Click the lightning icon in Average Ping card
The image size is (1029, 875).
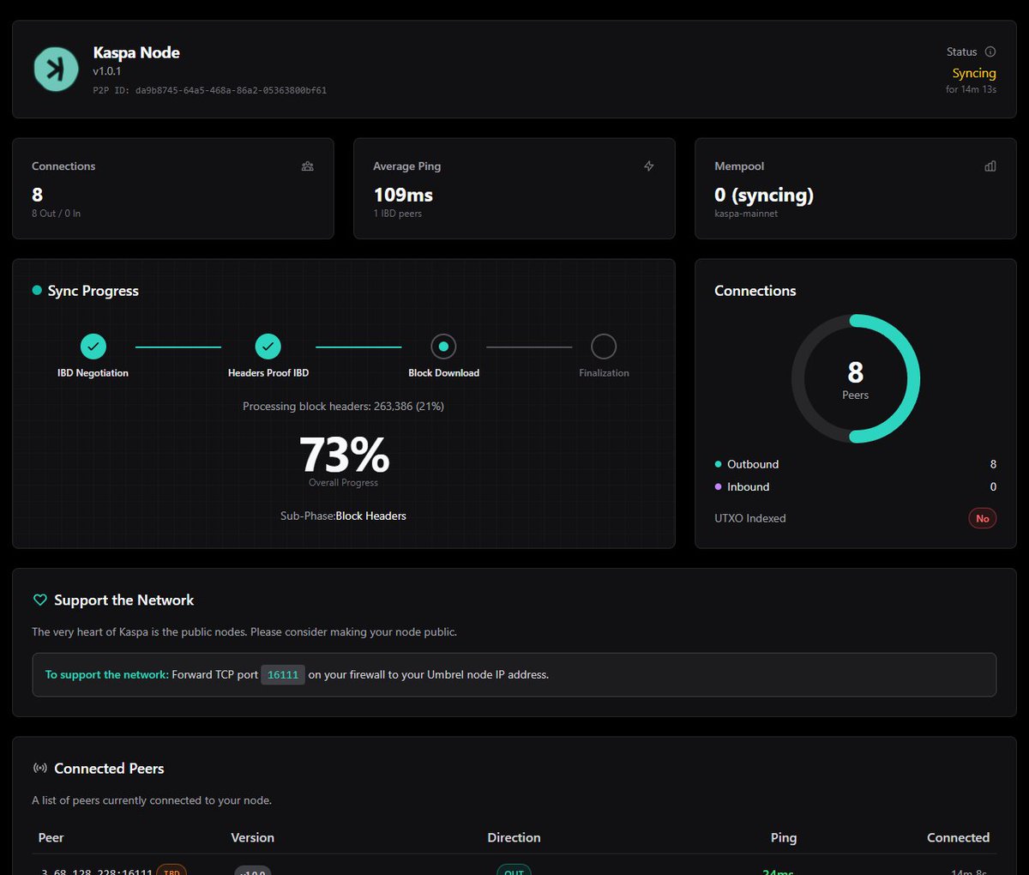649,166
